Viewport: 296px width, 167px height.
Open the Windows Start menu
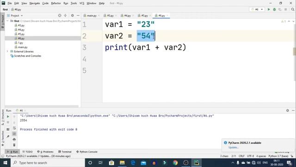(5, 163)
